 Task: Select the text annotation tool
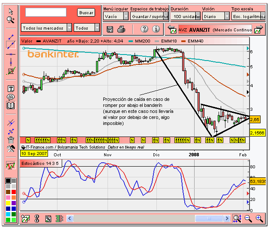[11, 88]
